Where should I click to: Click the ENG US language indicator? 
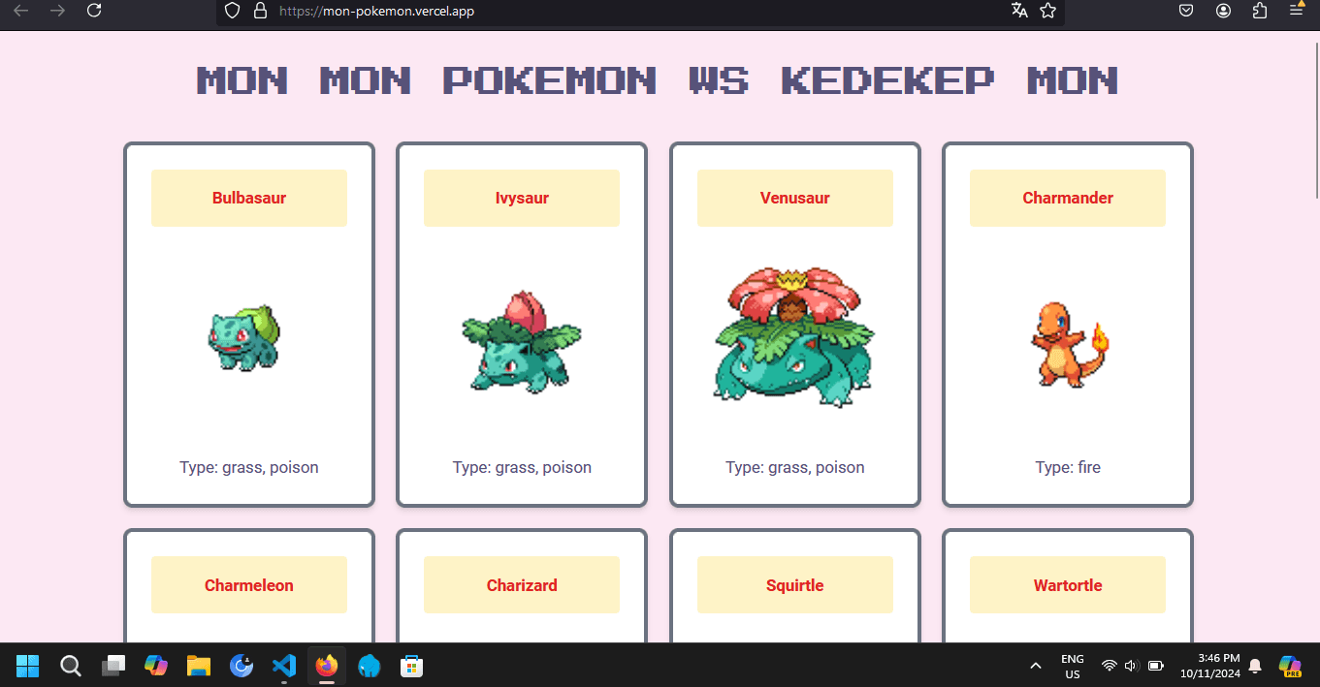pyautogui.click(x=1073, y=666)
